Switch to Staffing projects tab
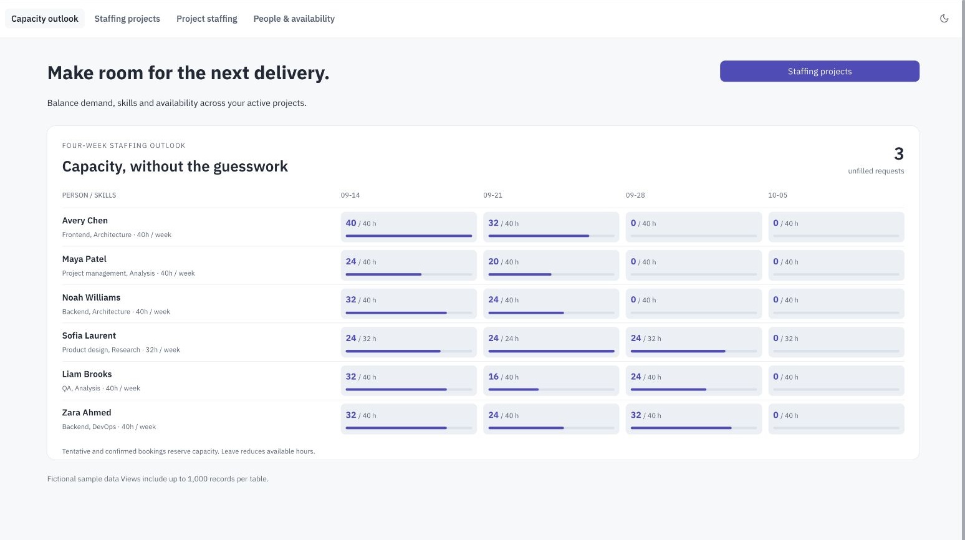 pyautogui.click(x=127, y=19)
